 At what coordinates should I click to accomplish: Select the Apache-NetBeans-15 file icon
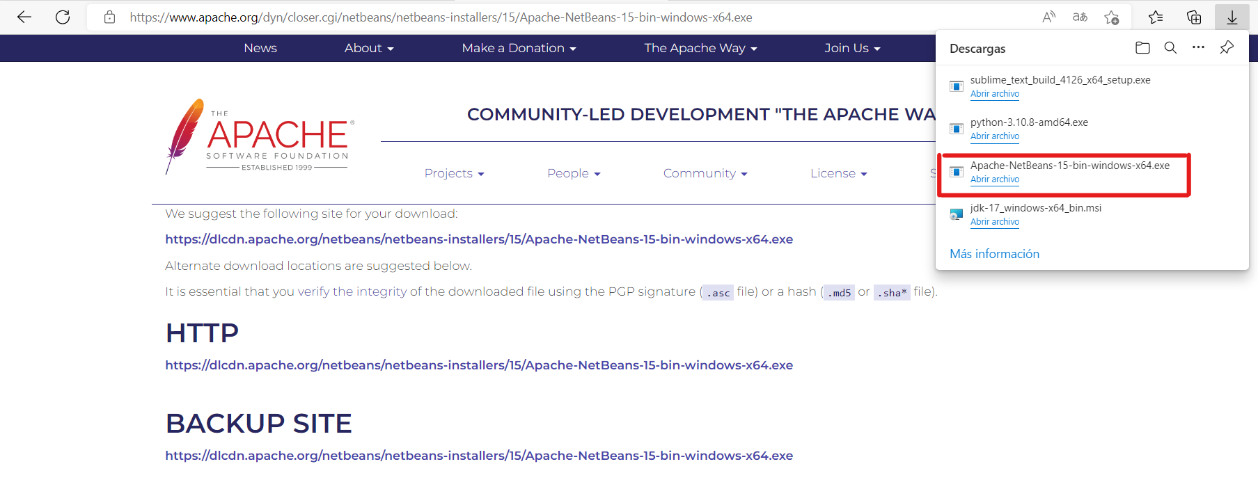click(957, 172)
